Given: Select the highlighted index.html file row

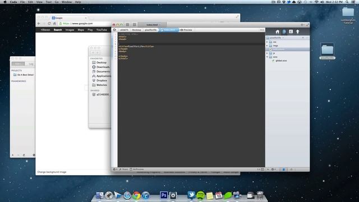Looking at the screenshot, I should 288,49.
